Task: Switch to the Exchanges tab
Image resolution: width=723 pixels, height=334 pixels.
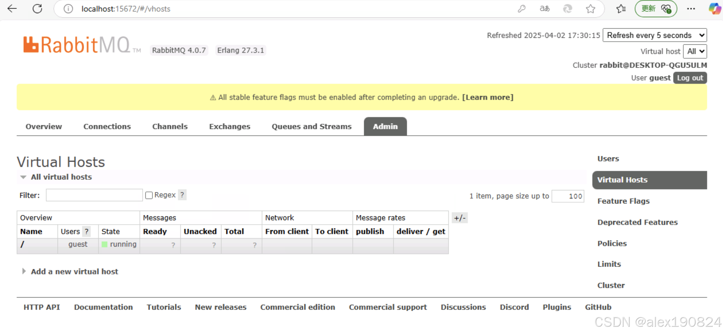Action: point(230,127)
